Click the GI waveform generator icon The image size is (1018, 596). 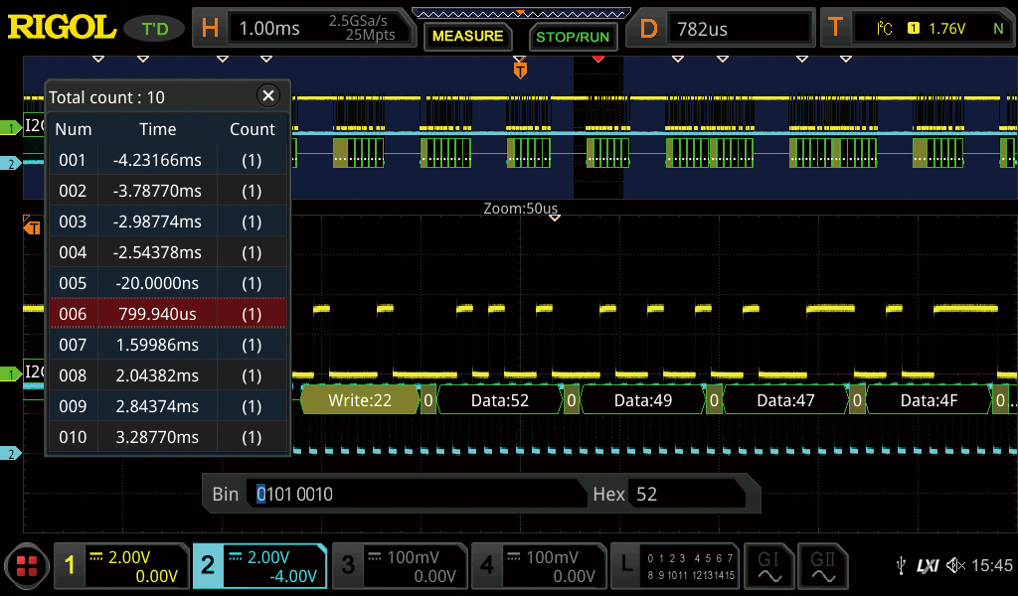pos(769,566)
